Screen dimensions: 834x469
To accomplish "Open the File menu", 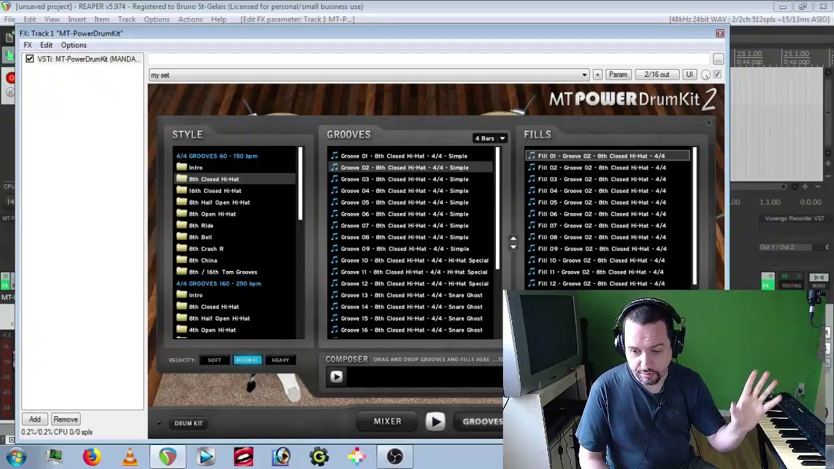I will [x=10, y=20].
